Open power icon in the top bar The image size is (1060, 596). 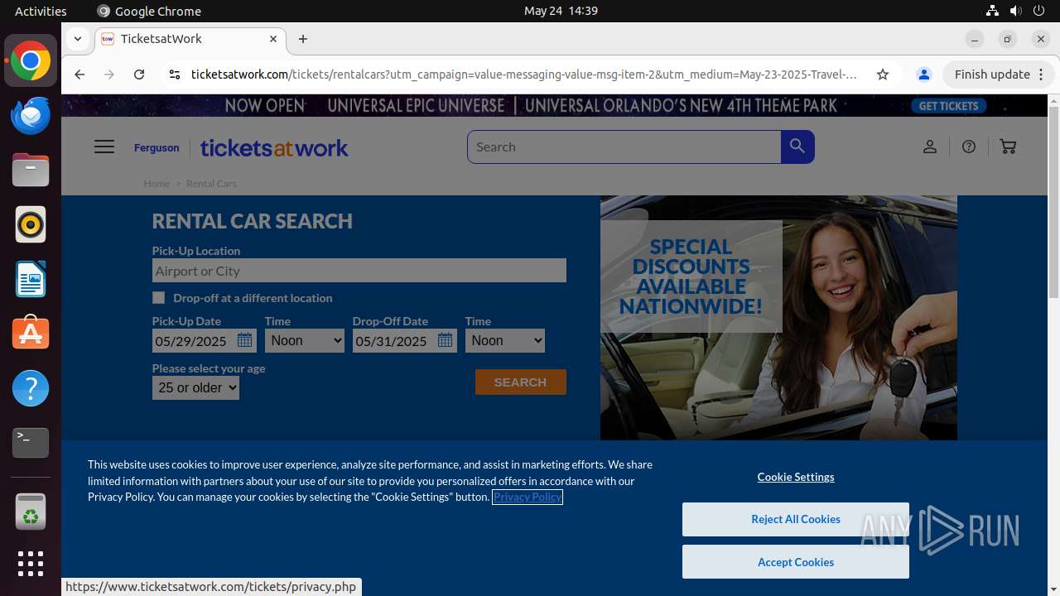[1039, 11]
